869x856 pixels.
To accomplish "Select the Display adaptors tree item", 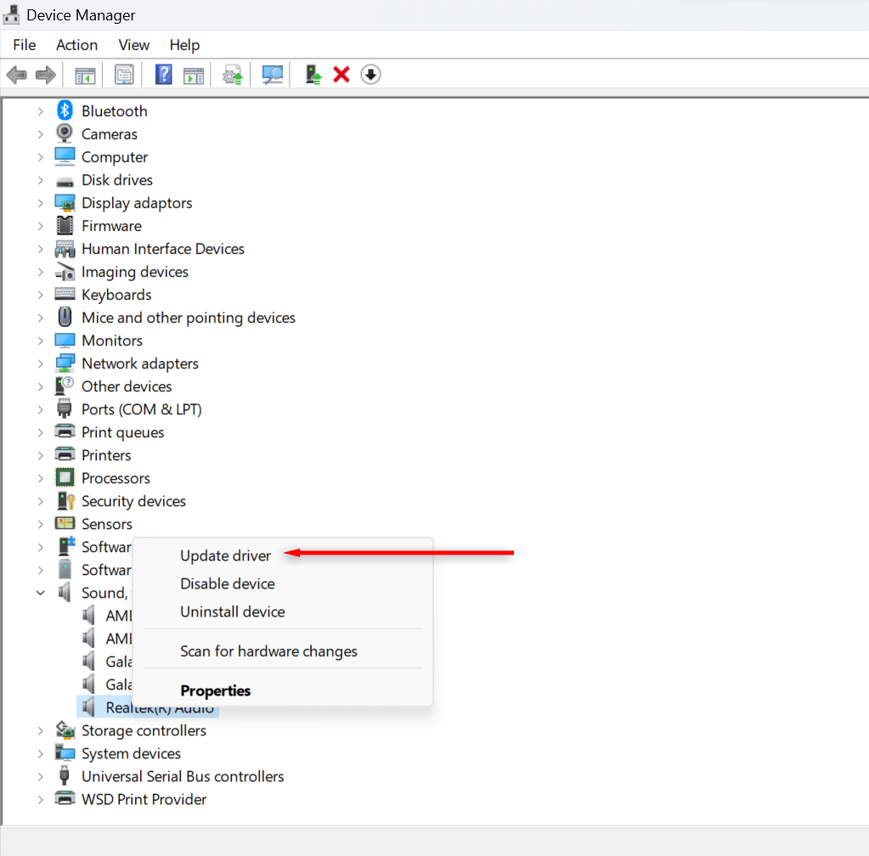I will click(137, 203).
